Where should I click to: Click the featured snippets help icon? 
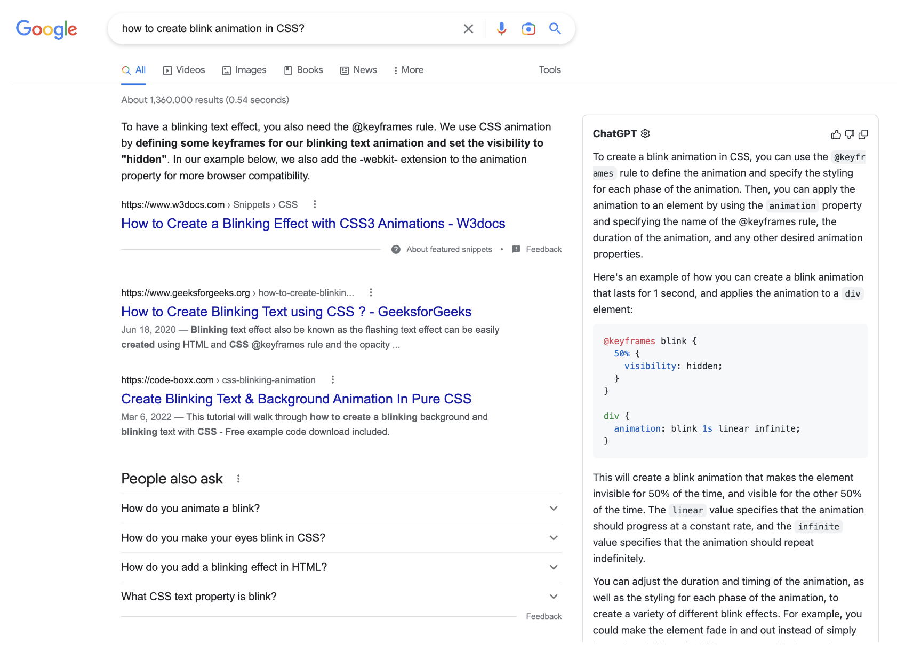coord(396,249)
